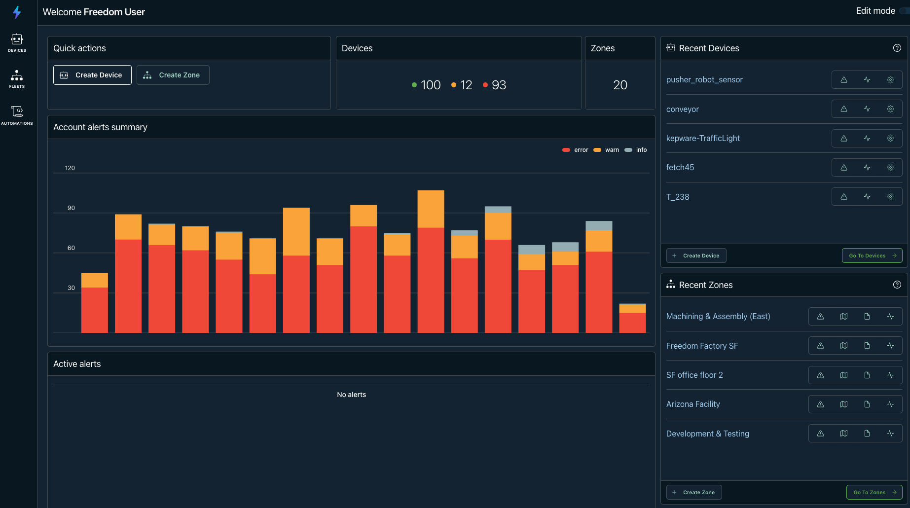Viewport: 910px width, 508px height.
Task: Open settings gear for T_238
Action: (890, 197)
